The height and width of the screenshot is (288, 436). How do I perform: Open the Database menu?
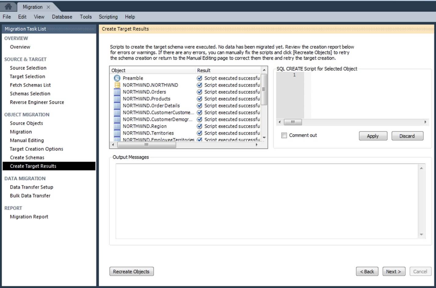tap(62, 17)
